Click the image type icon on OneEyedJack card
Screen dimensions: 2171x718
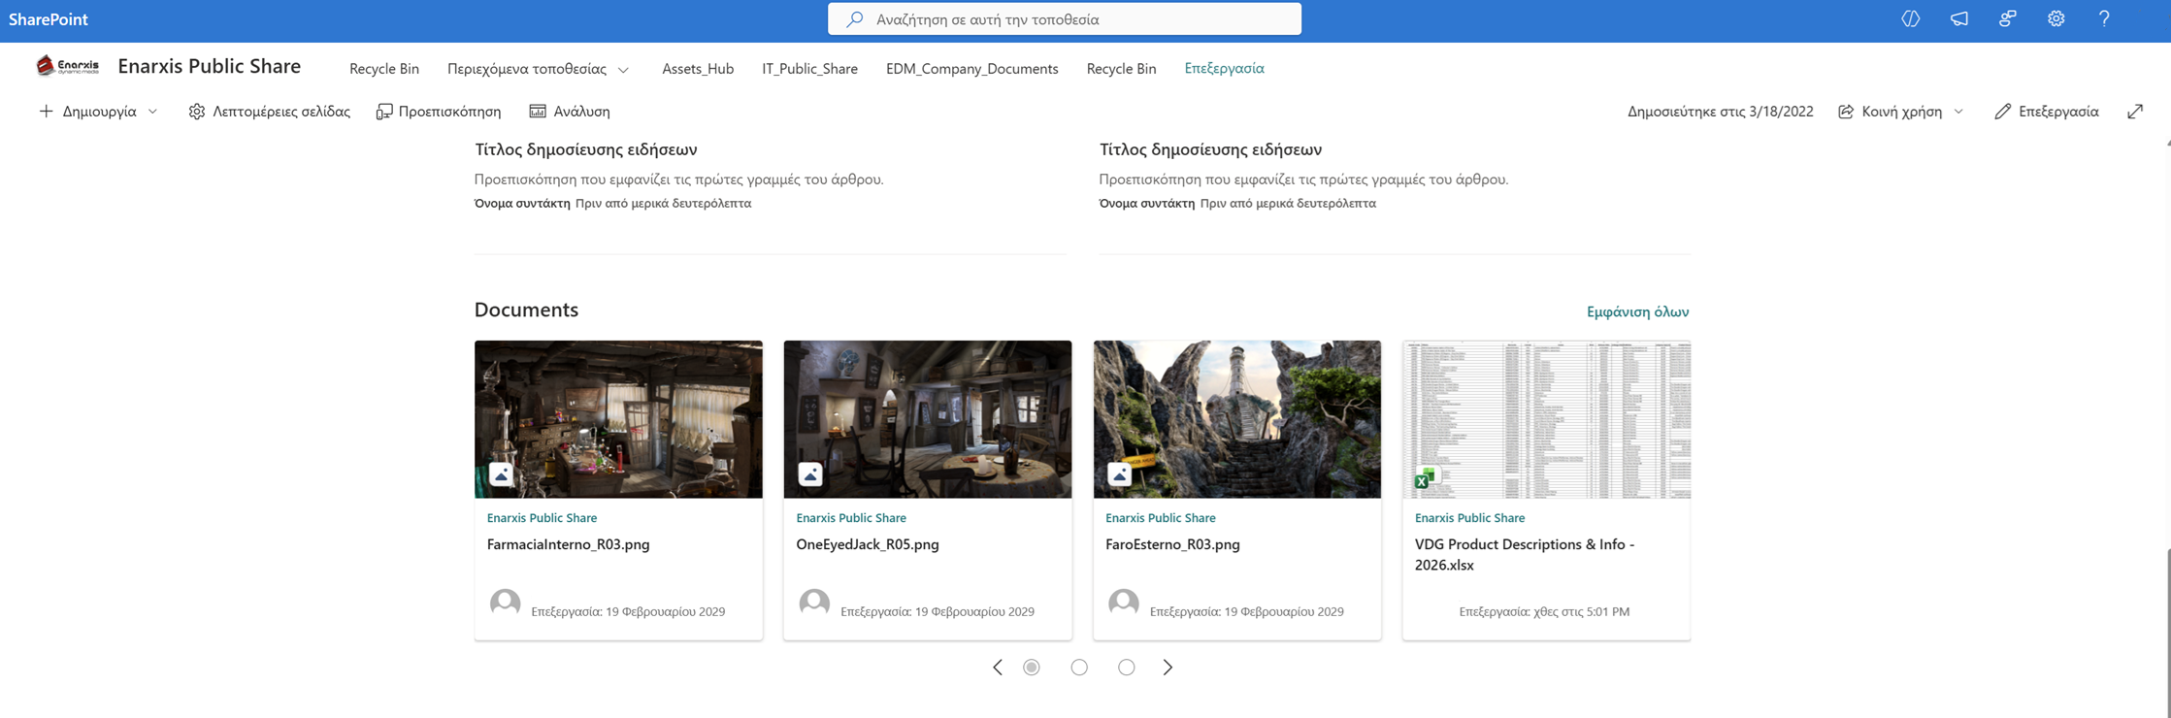(x=810, y=474)
